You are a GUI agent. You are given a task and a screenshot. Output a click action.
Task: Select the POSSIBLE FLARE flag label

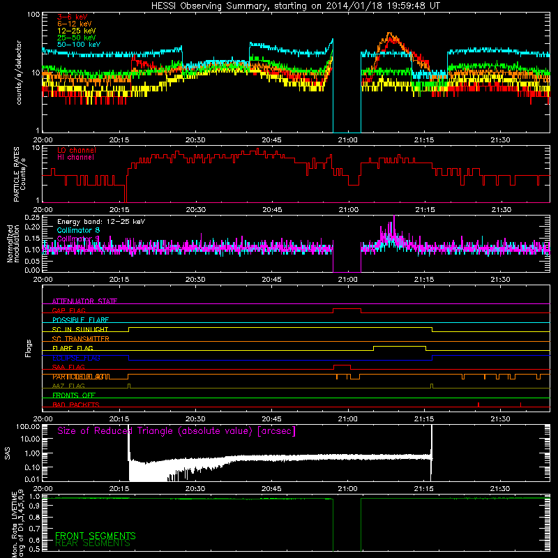point(80,320)
